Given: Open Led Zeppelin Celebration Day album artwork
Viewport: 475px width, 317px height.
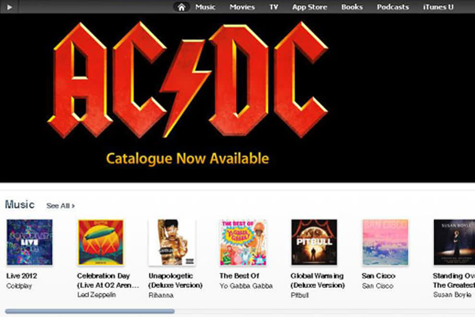Looking at the screenshot, I should pyautogui.click(x=101, y=242).
